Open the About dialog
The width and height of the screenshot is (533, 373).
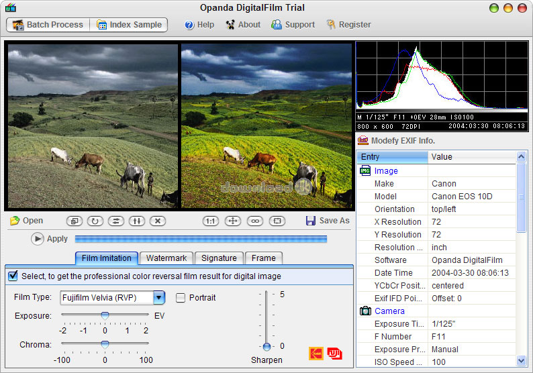click(x=243, y=25)
